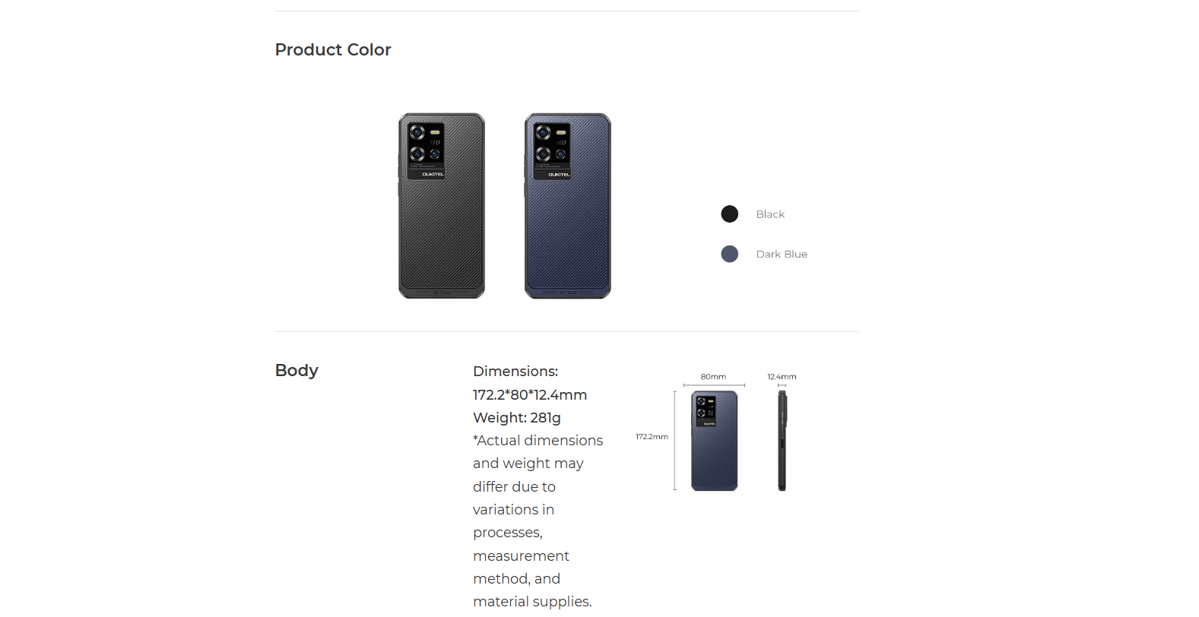Click the 12.4mm thickness measurement label
The image size is (1199, 617).
point(782,377)
